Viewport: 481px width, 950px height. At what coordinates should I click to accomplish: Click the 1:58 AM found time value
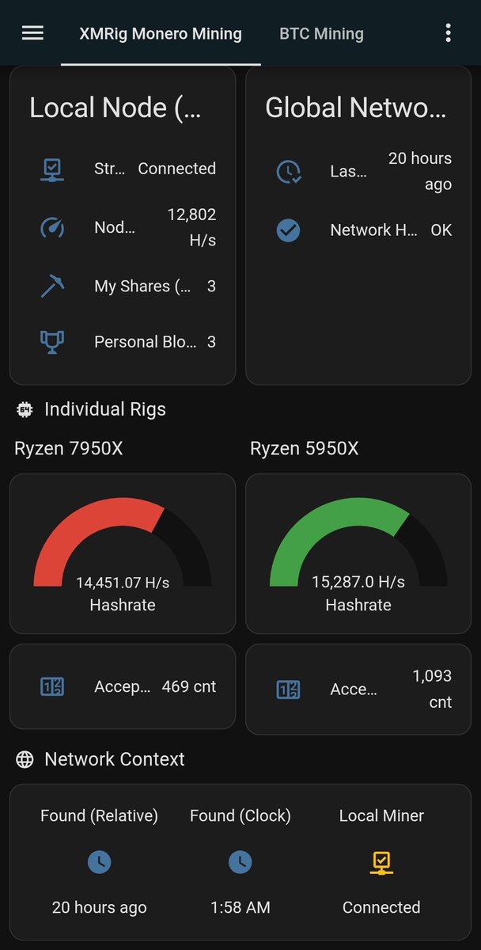tap(240, 908)
